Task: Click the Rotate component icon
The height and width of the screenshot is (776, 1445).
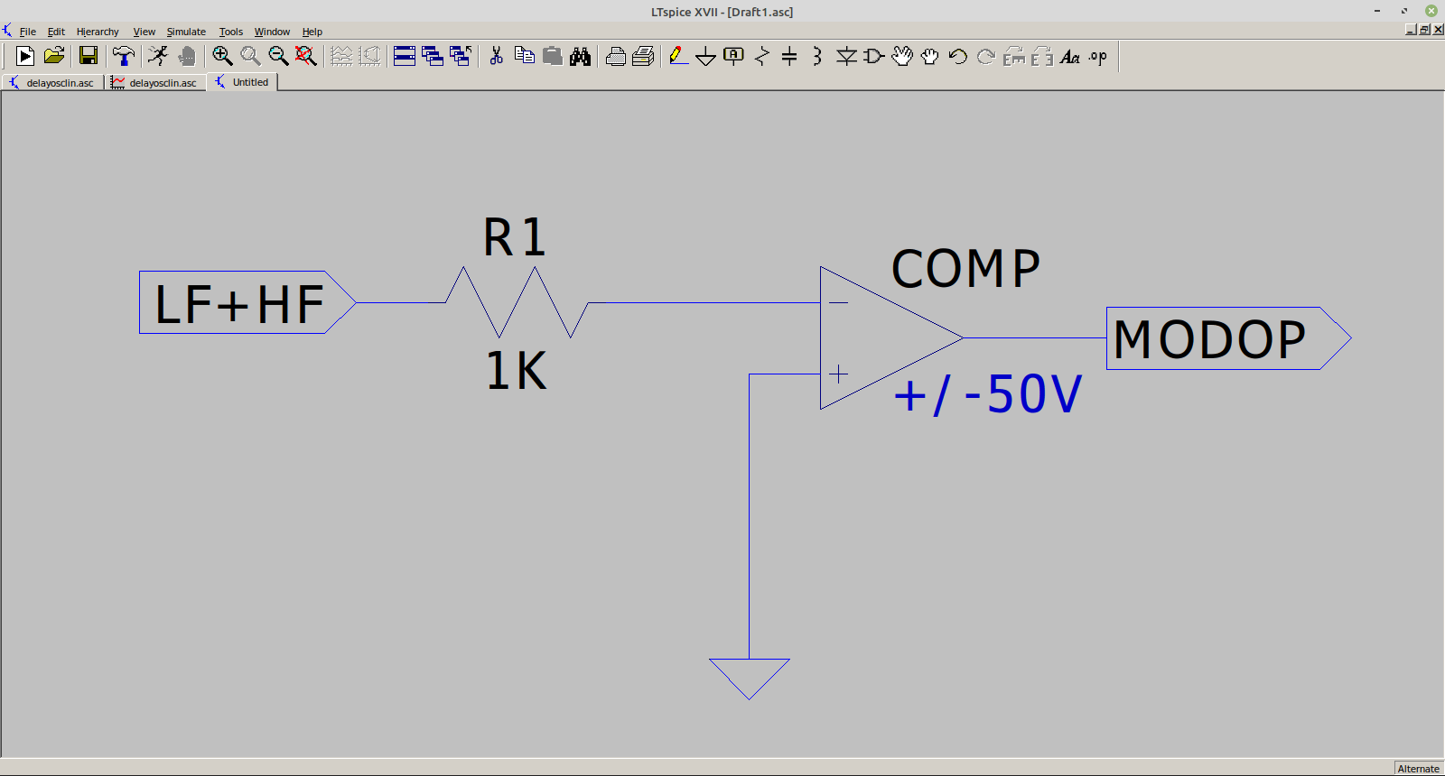Action: click(x=1014, y=56)
